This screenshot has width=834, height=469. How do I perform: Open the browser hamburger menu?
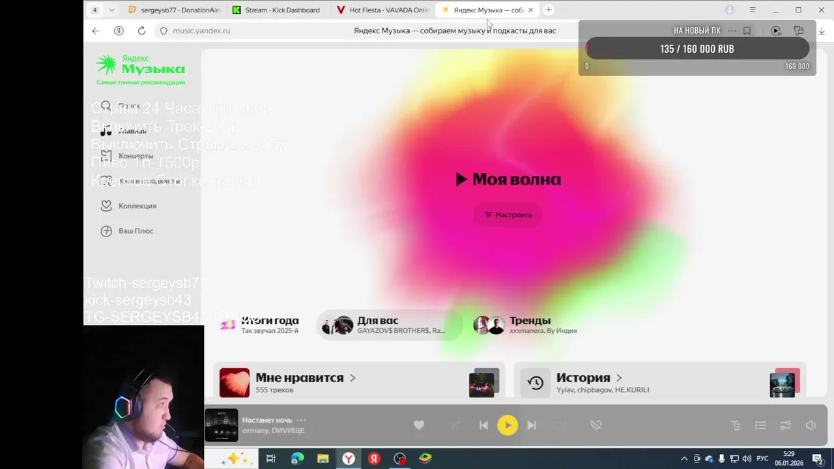(x=753, y=10)
